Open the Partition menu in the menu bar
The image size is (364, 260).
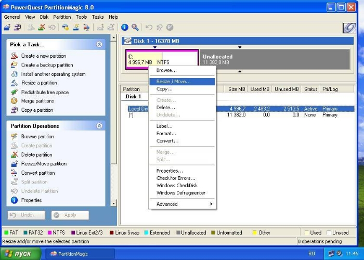62,17
